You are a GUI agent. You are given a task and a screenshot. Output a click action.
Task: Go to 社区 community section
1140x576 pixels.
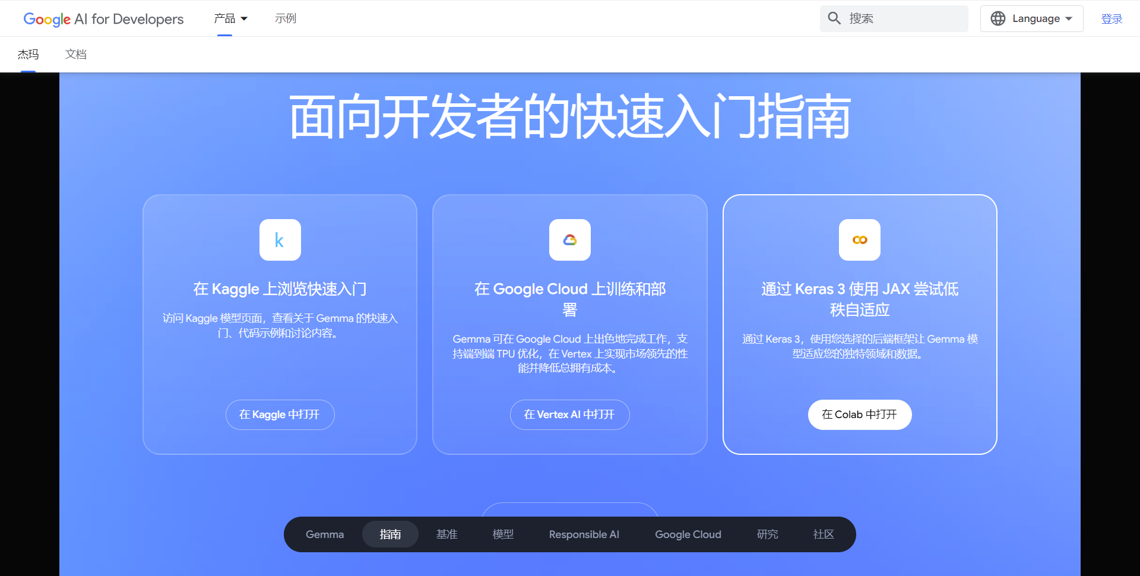tap(824, 534)
